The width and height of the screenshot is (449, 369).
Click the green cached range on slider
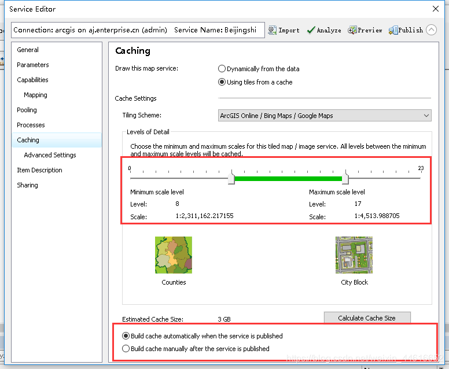288,179
